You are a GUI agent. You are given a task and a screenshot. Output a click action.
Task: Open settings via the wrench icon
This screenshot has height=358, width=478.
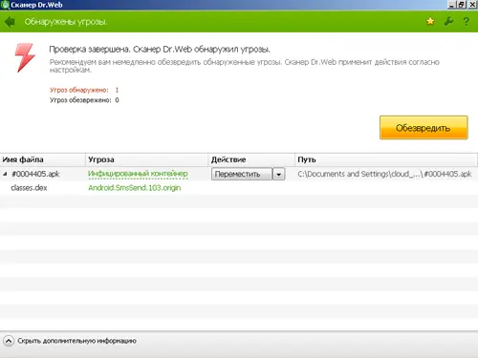[x=448, y=21]
